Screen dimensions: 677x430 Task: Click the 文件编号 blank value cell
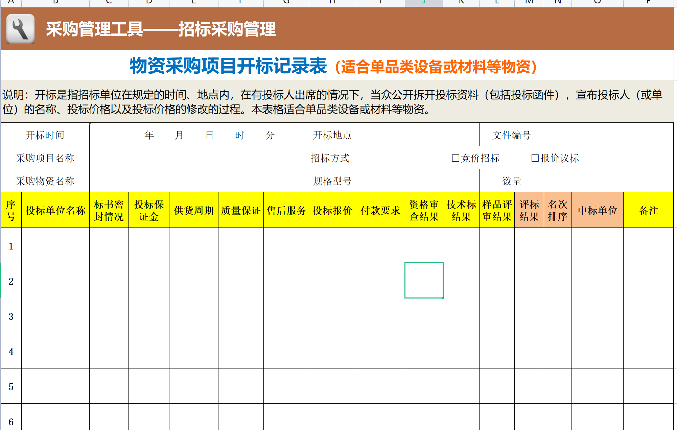(608, 135)
